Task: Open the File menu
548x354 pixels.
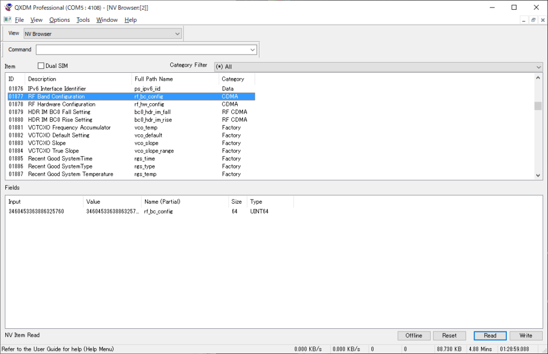Action: tap(19, 20)
